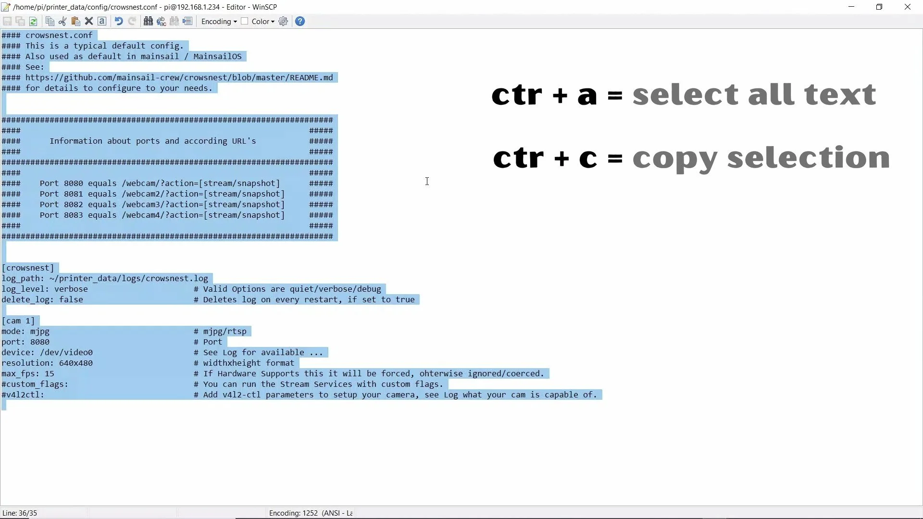This screenshot has height=519, width=923.
Task: Click the Reload file icon
Action: click(33, 21)
